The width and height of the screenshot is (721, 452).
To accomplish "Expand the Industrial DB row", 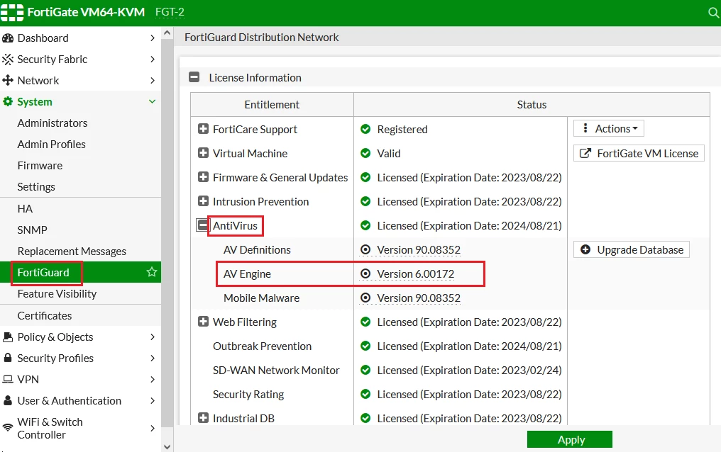I will pyautogui.click(x=203, y=418).
